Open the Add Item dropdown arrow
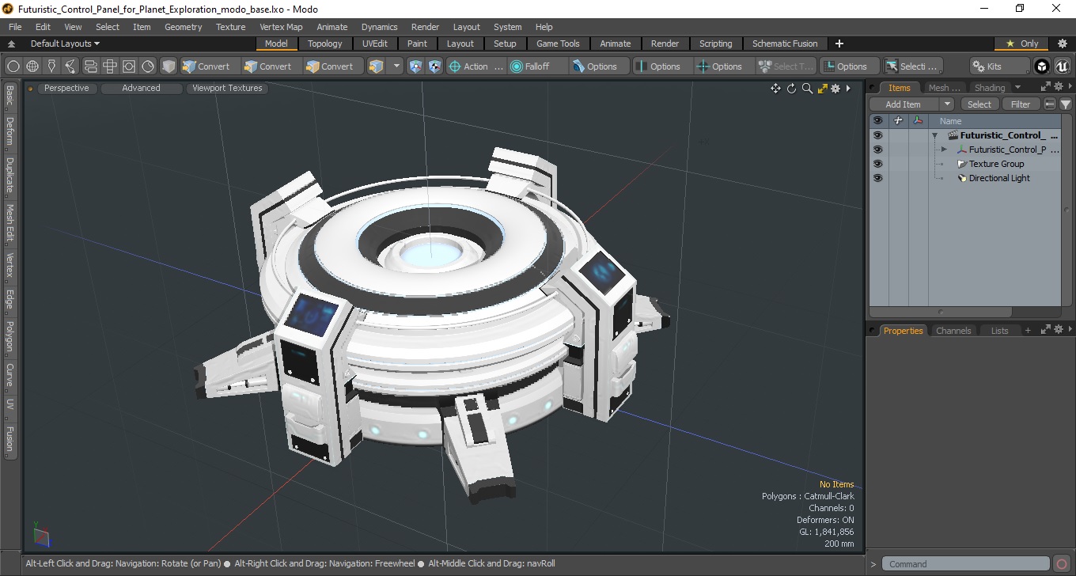Image resolution: width=1076 pixels, height=576 pixels. (x=947, y=104)
